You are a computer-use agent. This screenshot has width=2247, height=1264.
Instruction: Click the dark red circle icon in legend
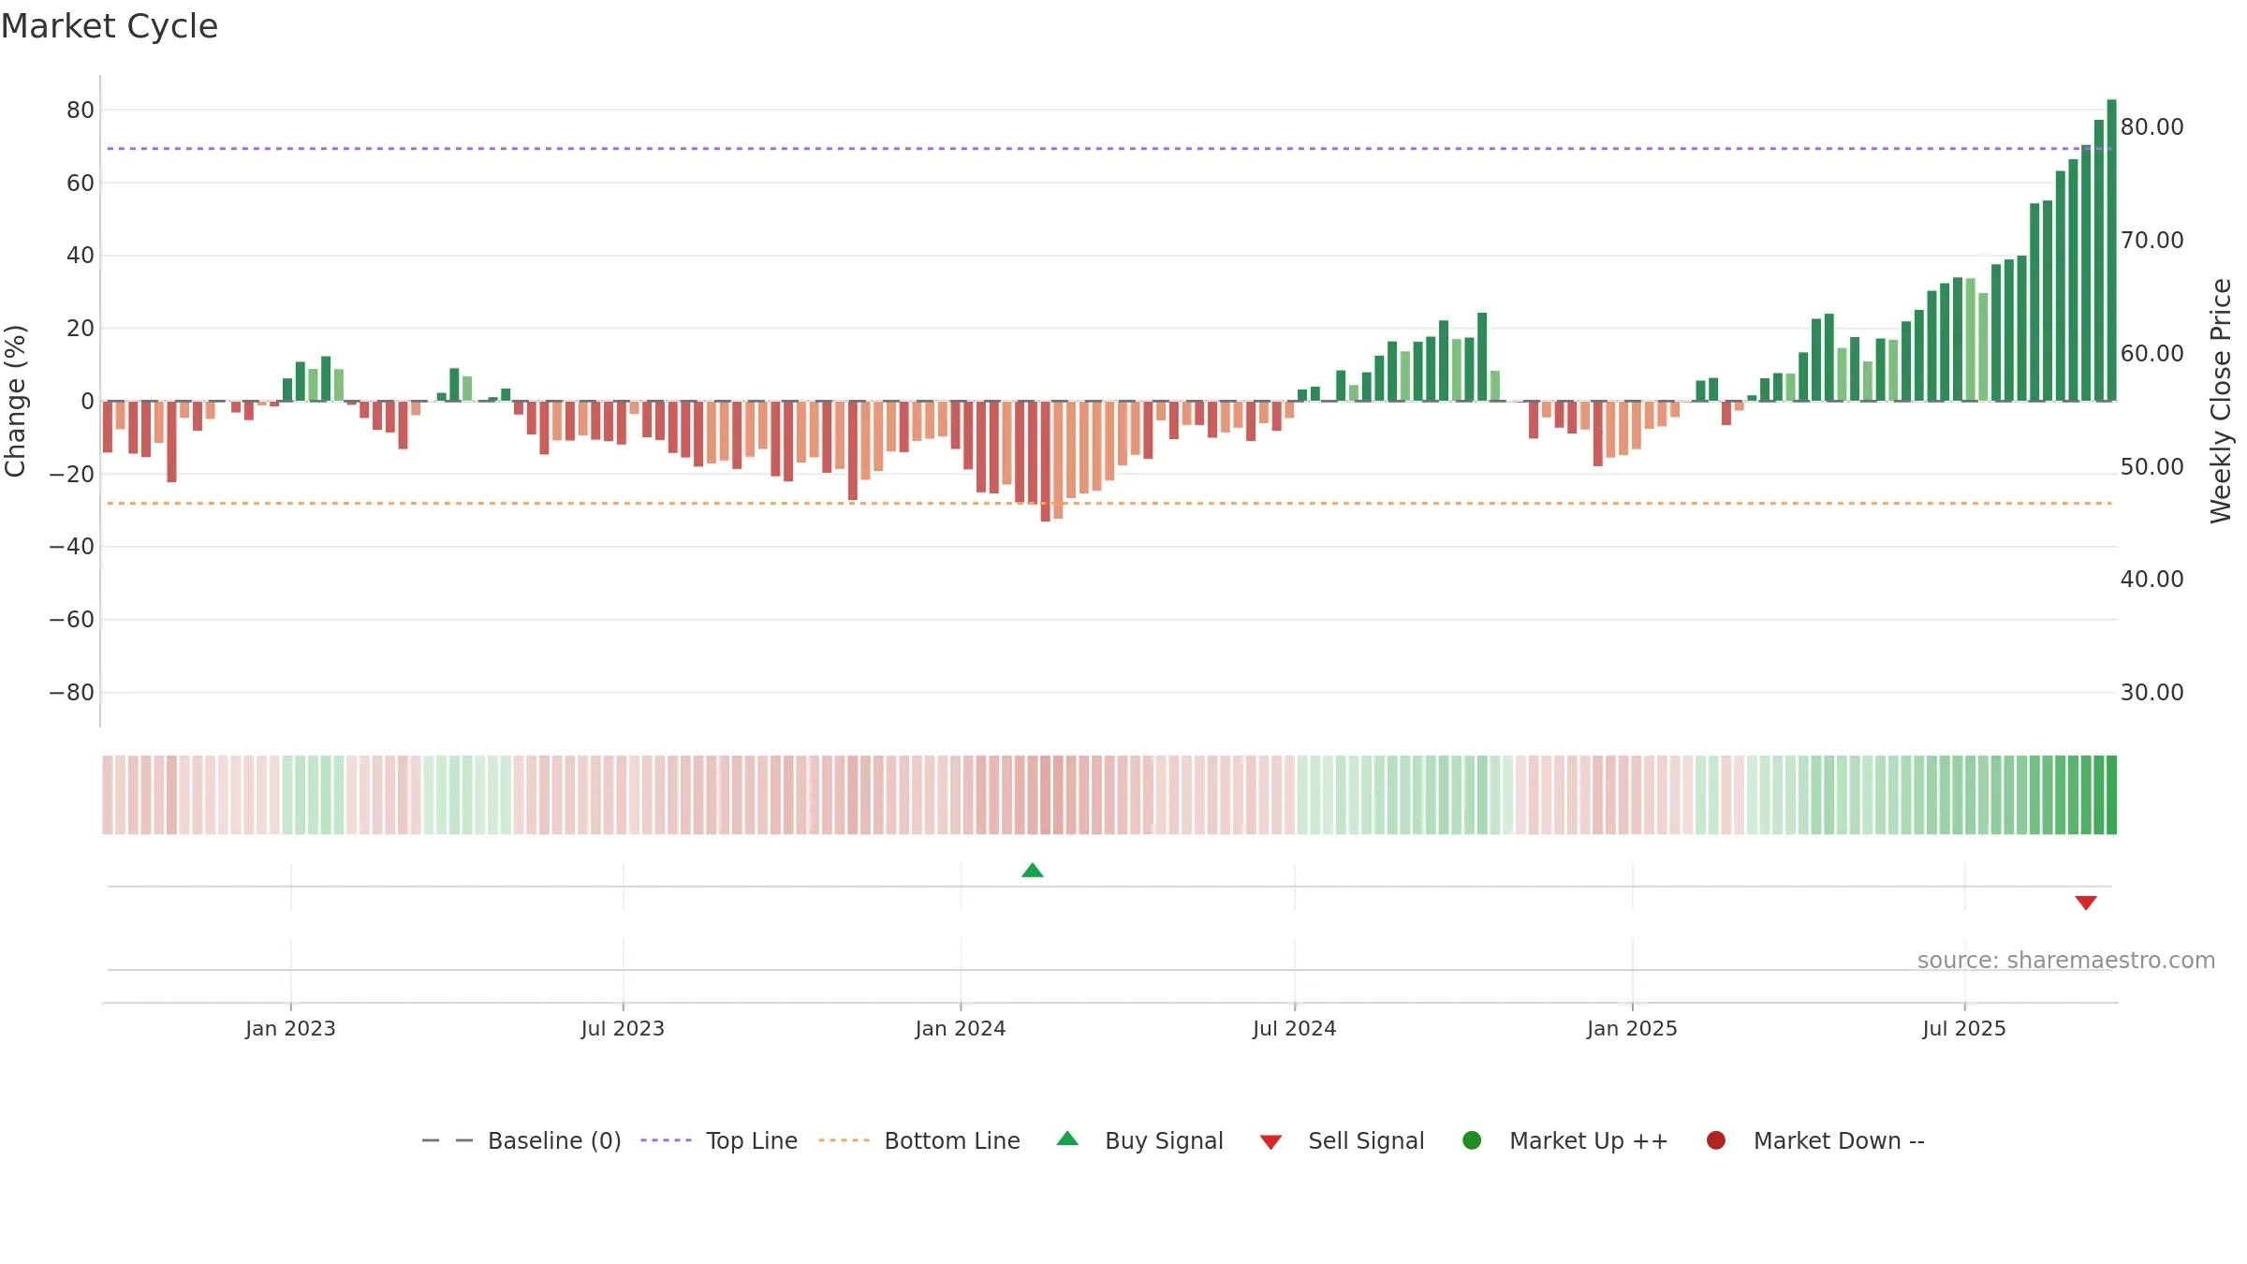pos(1716,1140)
